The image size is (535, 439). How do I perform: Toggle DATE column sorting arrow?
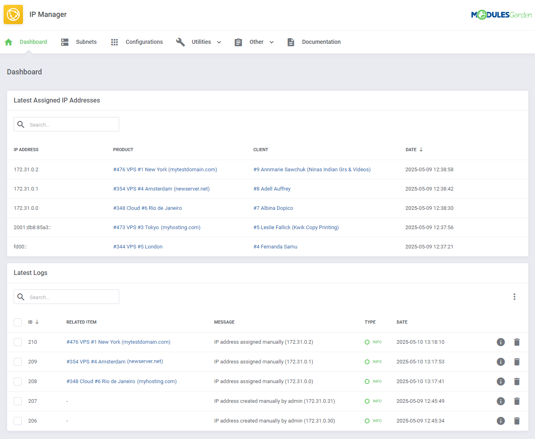point(421,150)
